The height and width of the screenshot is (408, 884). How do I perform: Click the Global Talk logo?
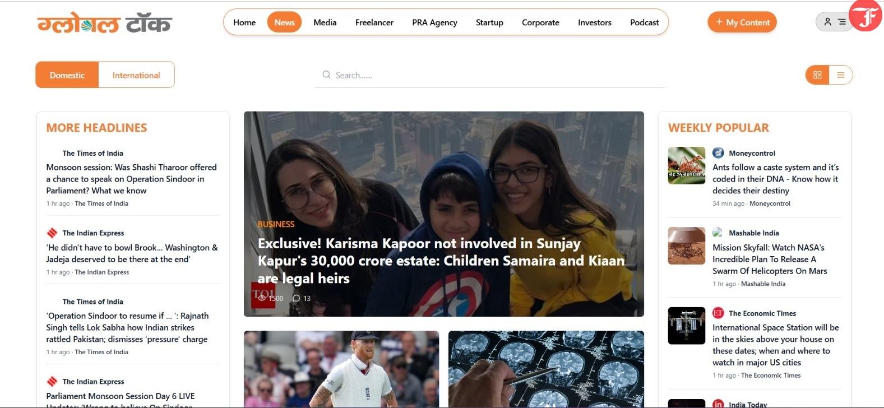pyautogui.click(x=105, y=24)
